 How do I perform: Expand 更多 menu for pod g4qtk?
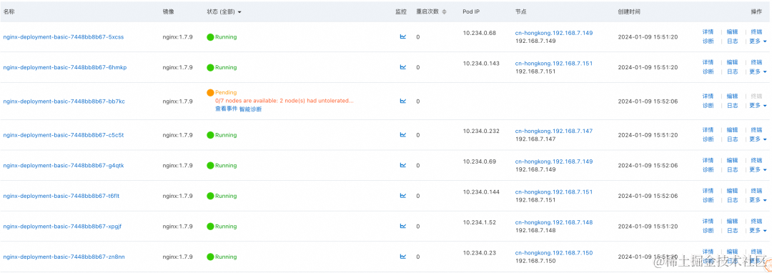click(758, 170)
